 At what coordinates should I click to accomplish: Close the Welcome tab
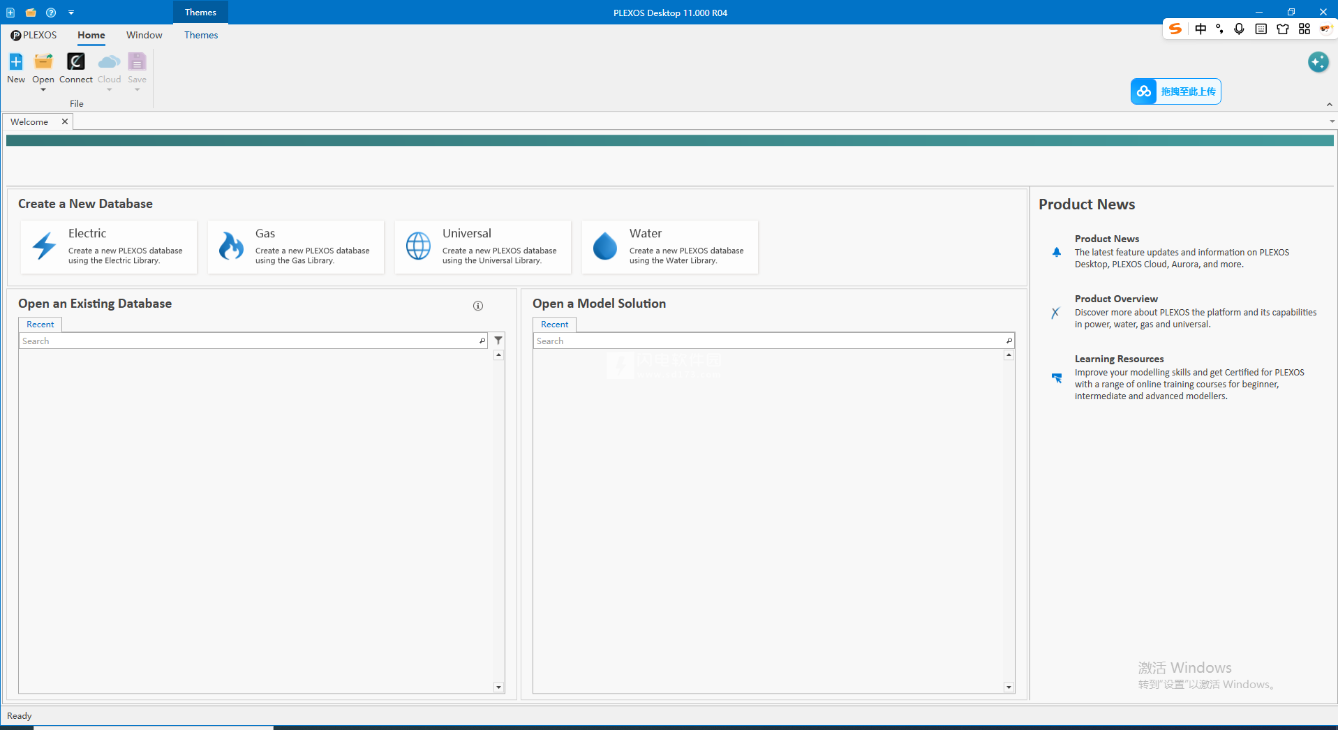(65, 121)
